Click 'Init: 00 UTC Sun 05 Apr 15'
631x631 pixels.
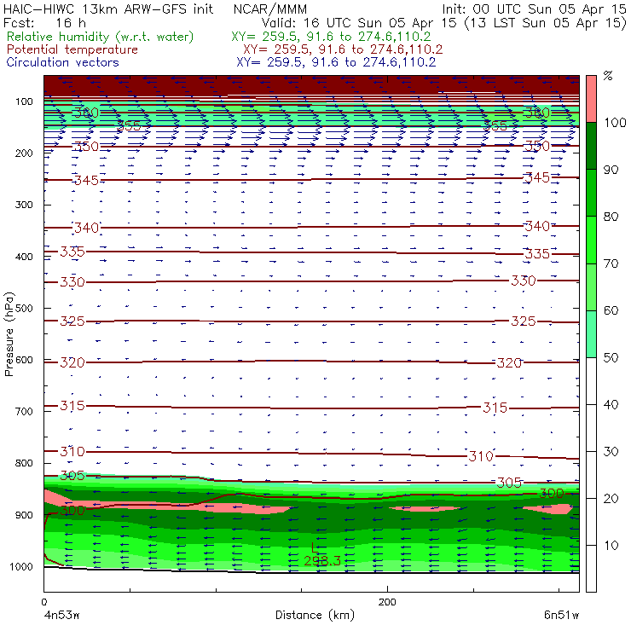tap(534, 9)
